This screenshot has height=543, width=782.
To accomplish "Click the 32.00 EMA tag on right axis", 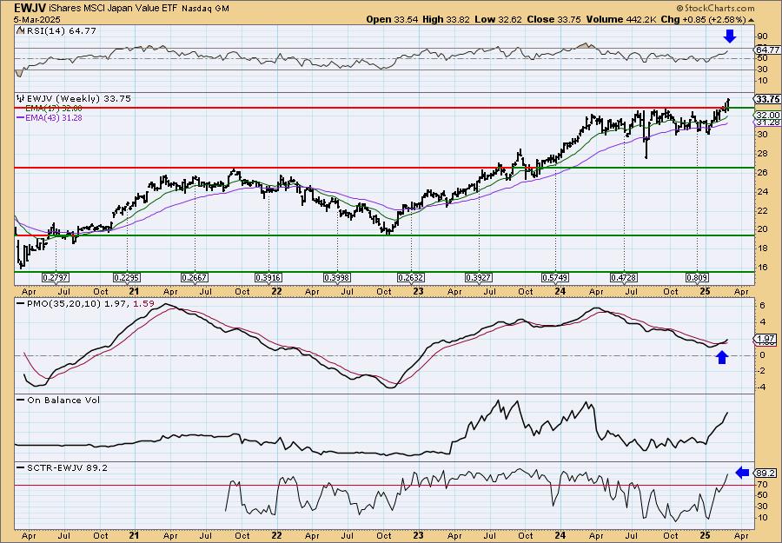I will 767,115.
